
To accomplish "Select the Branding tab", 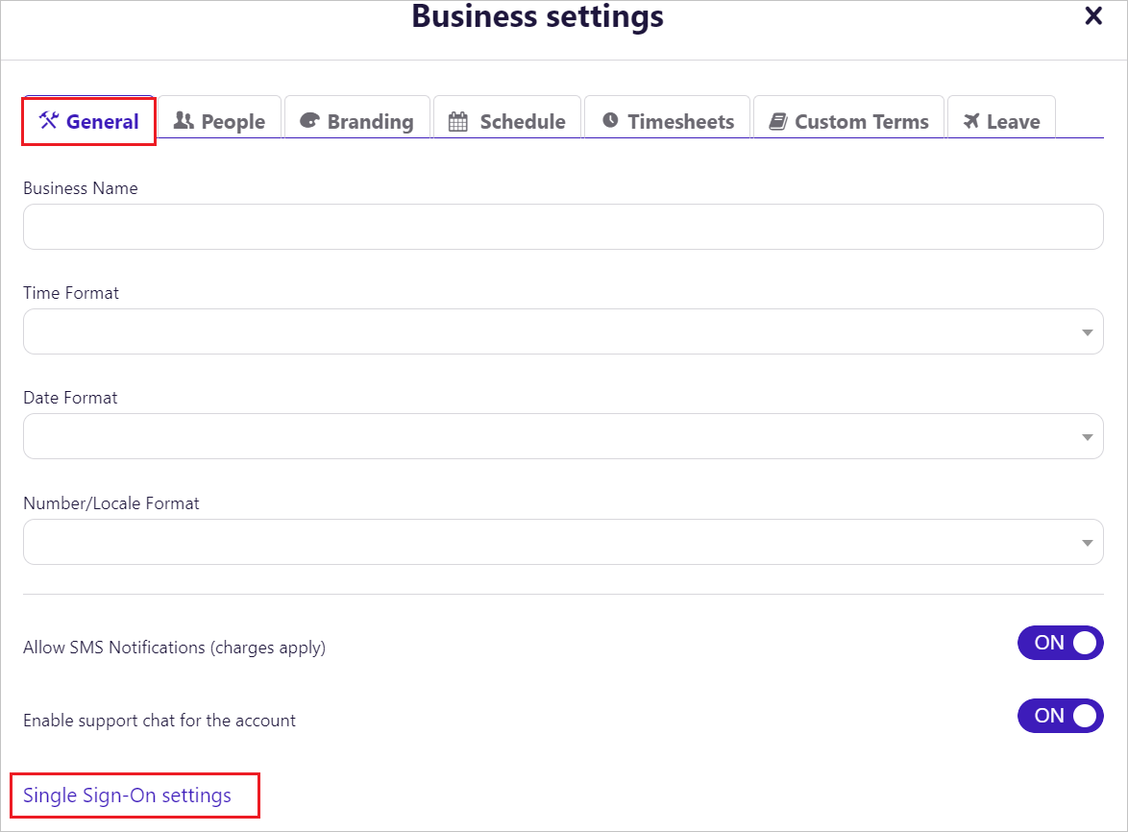I will pos(356,120).
